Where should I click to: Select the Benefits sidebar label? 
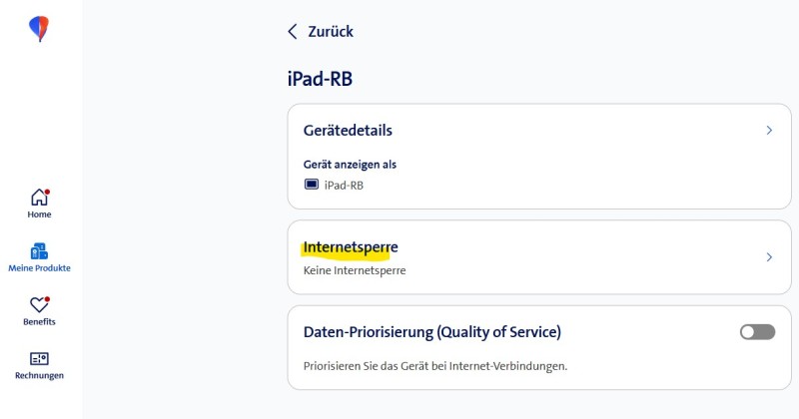pyautogui.click(x=39, y=322)
